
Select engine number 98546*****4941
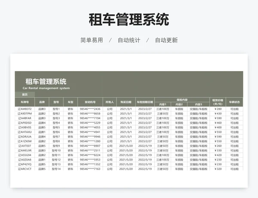90,132
